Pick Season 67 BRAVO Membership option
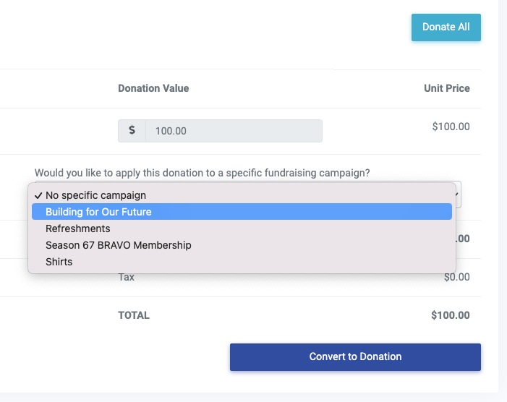This screenshot has width=507, height=402. pos(119,245)
